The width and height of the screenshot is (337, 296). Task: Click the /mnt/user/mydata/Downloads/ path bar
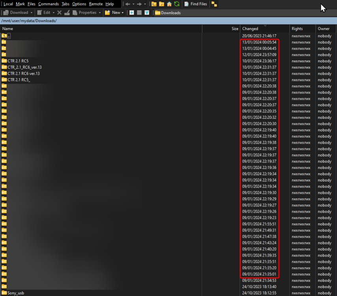click(x=168, y=21)
